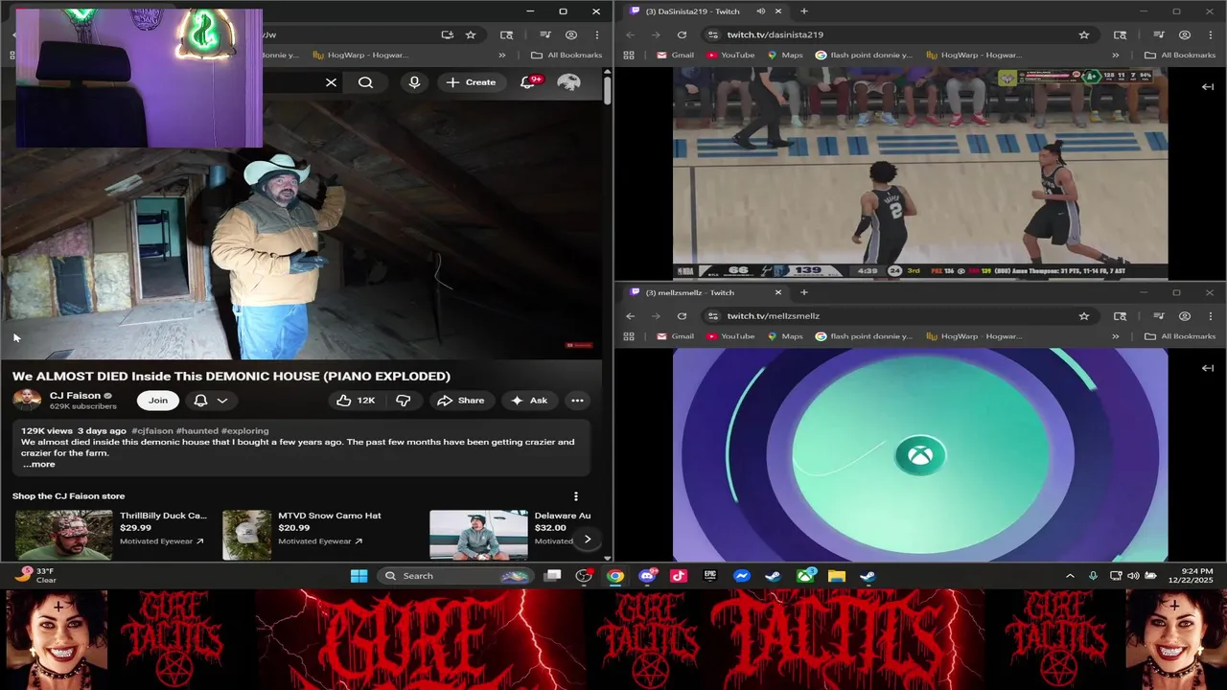Show hidden system tray icons
This screenshot has height=690, width=1227.
click(1070, 576)
